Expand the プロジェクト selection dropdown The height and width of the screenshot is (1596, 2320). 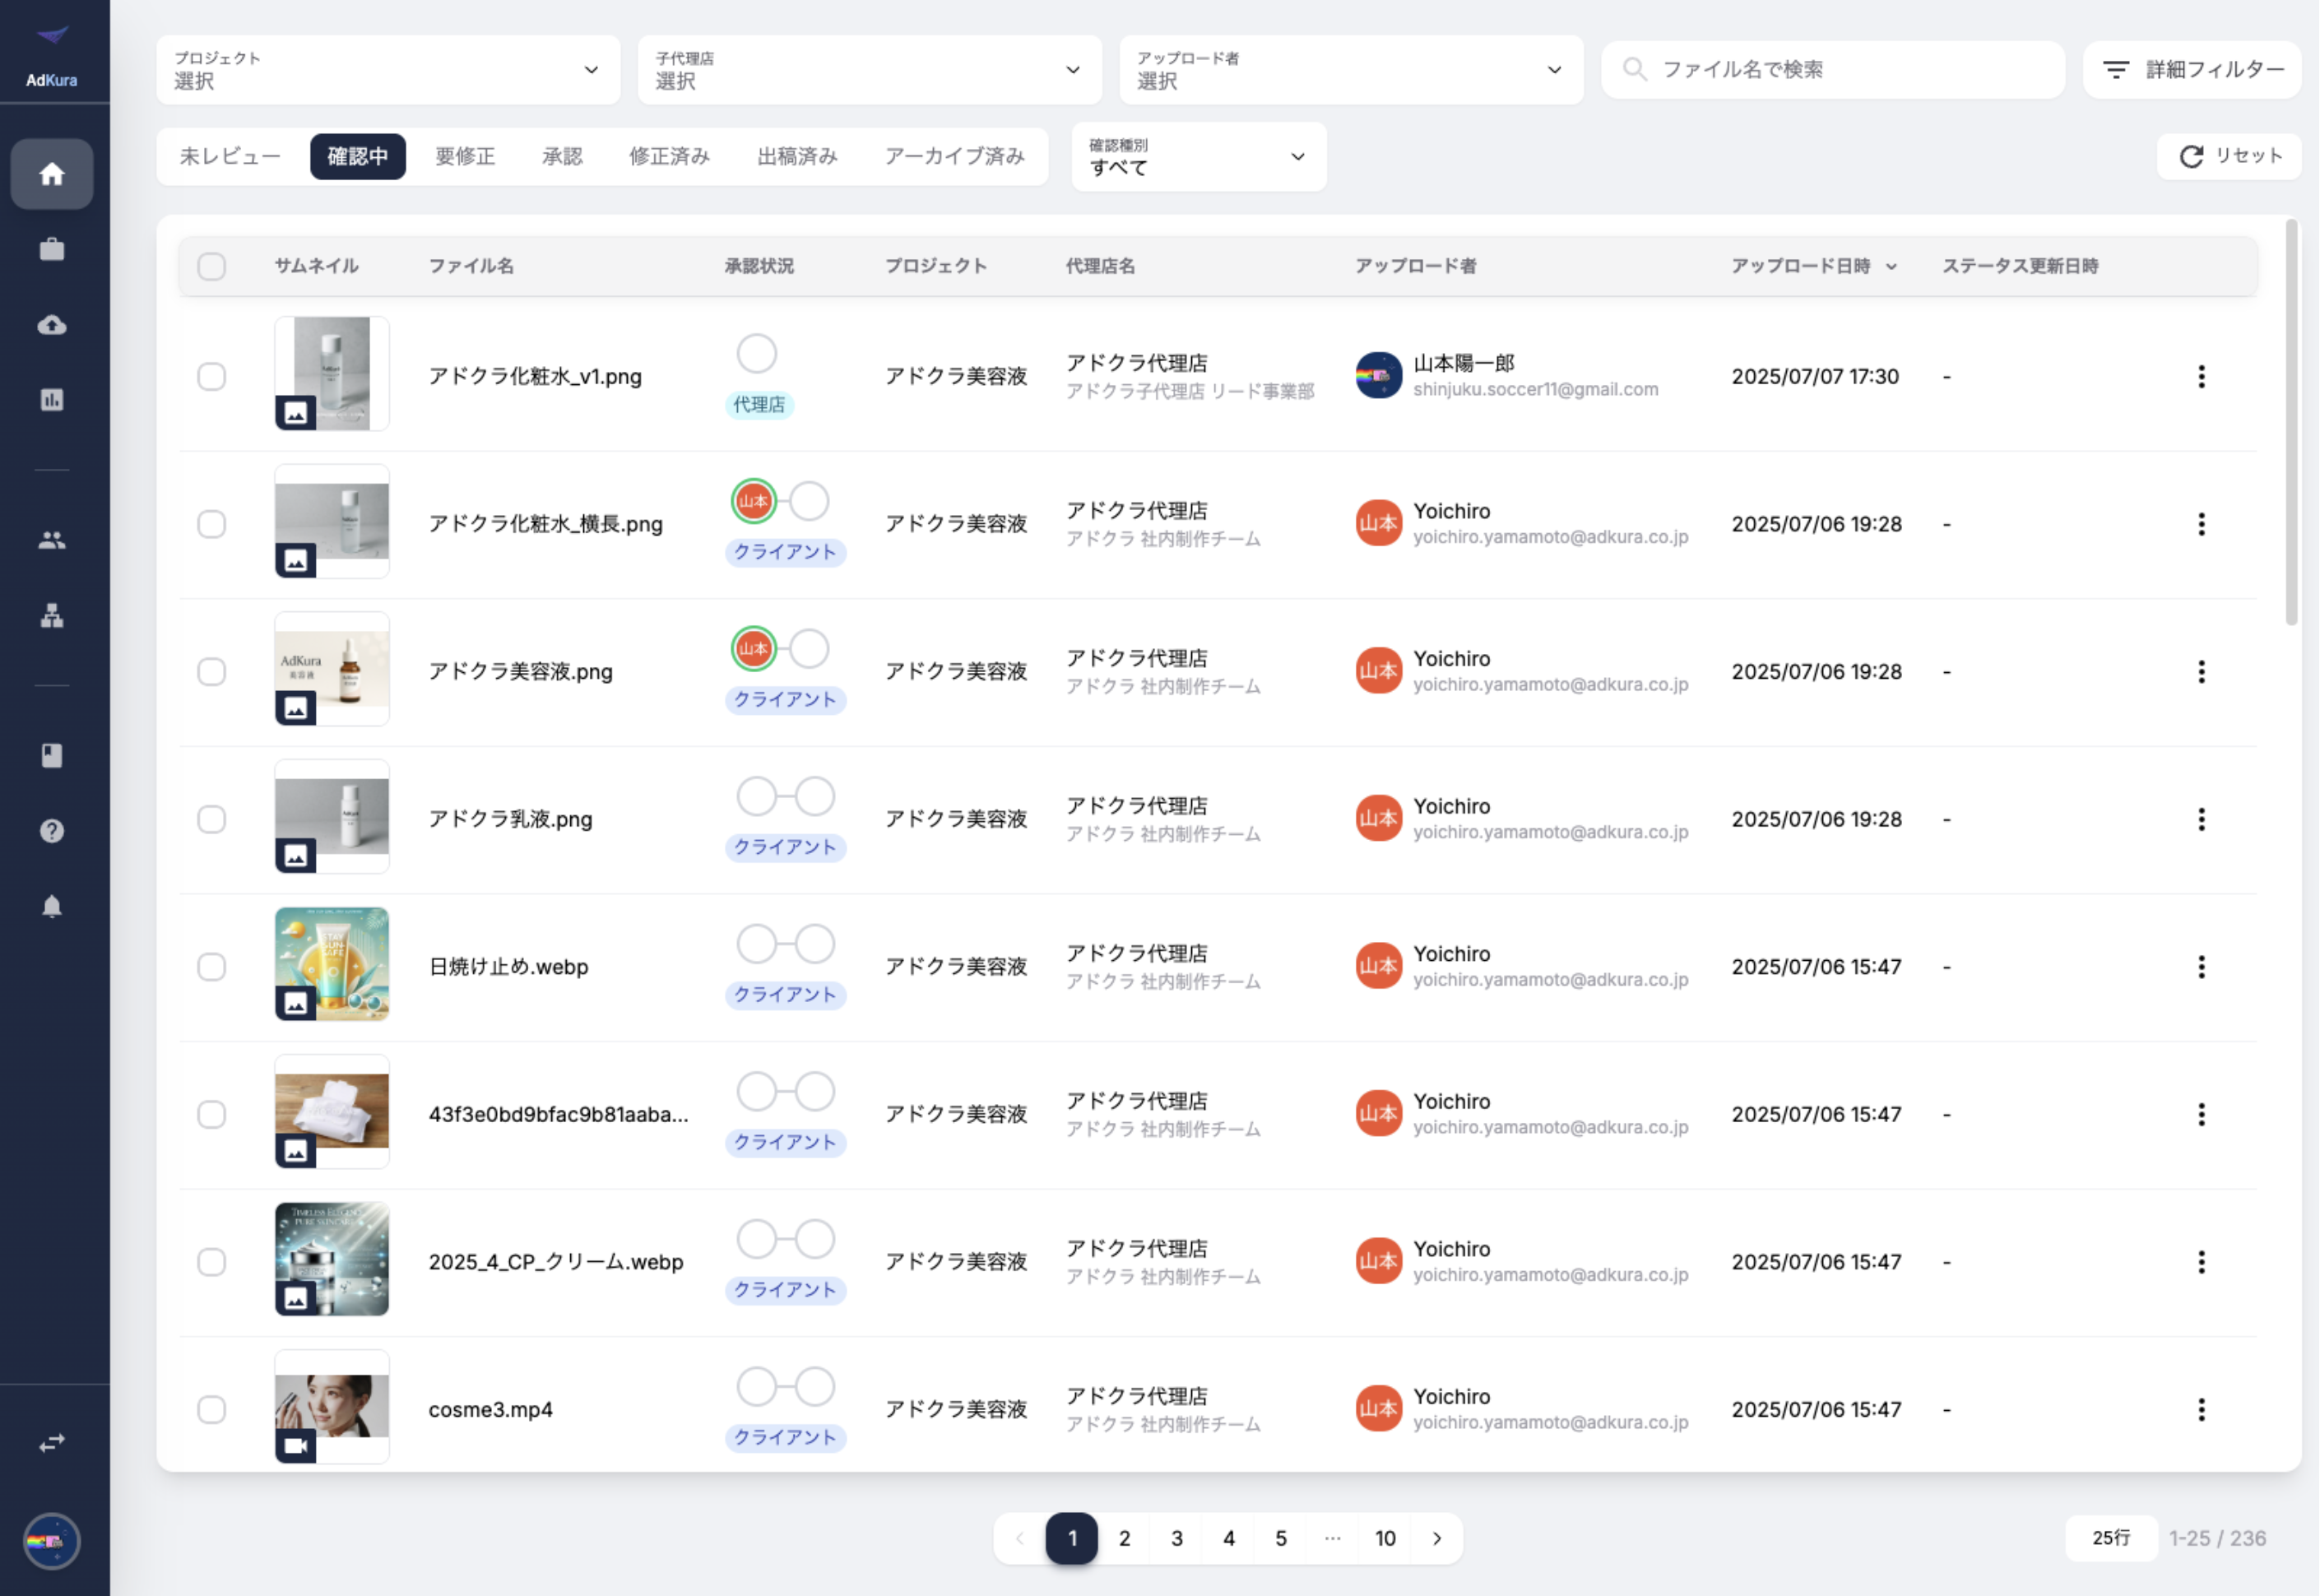coord(388,70)
